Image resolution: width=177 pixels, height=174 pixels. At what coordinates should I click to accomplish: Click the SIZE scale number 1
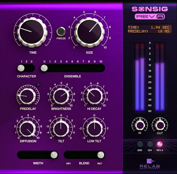(x=74, y=48)
